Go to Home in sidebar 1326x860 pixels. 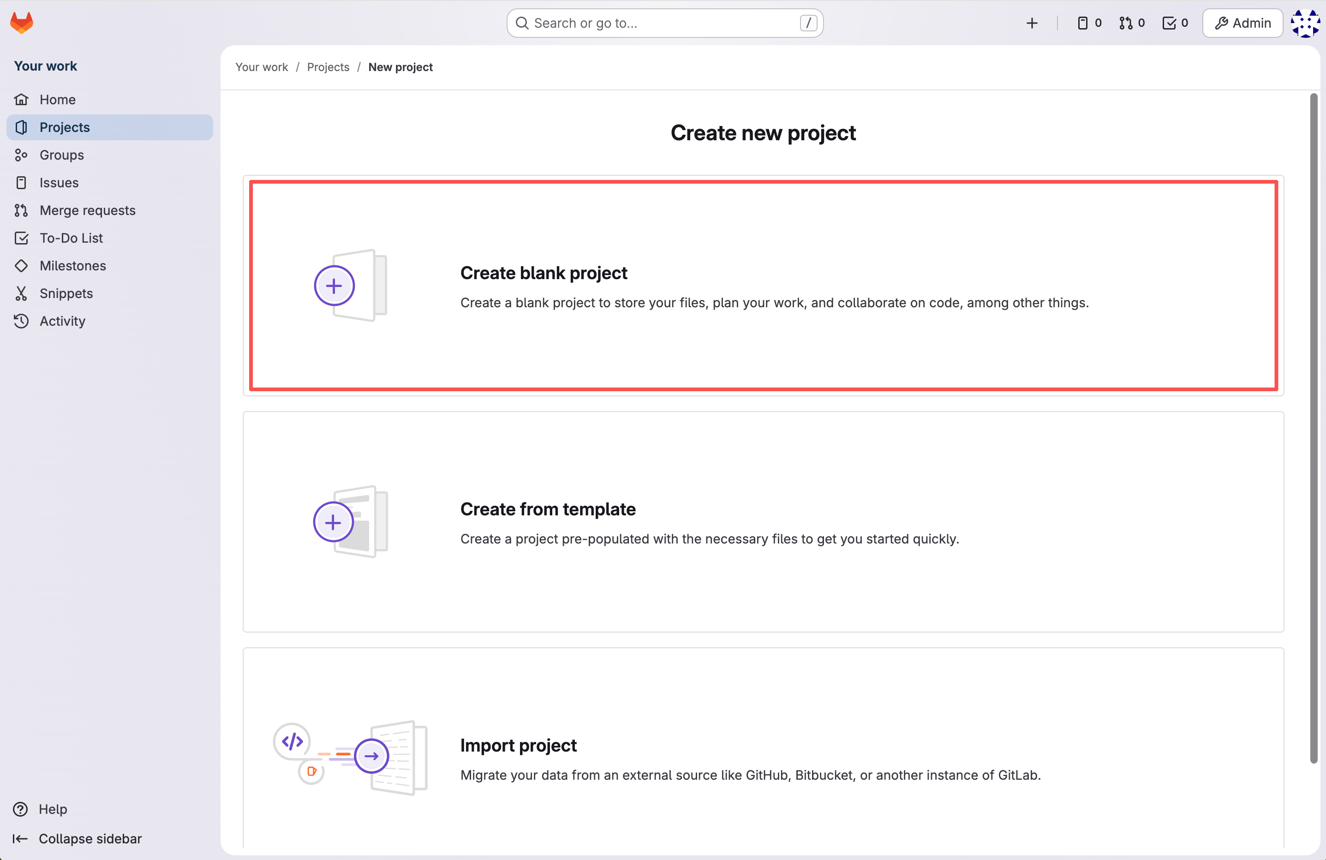(57, 99)
